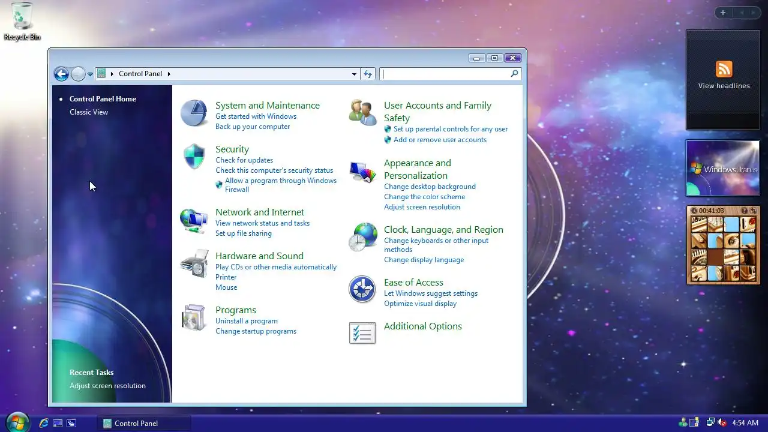Click the Control Panel address bar folder icon
The height and width of the screenshot is (432, 768).
pos(101,74)
